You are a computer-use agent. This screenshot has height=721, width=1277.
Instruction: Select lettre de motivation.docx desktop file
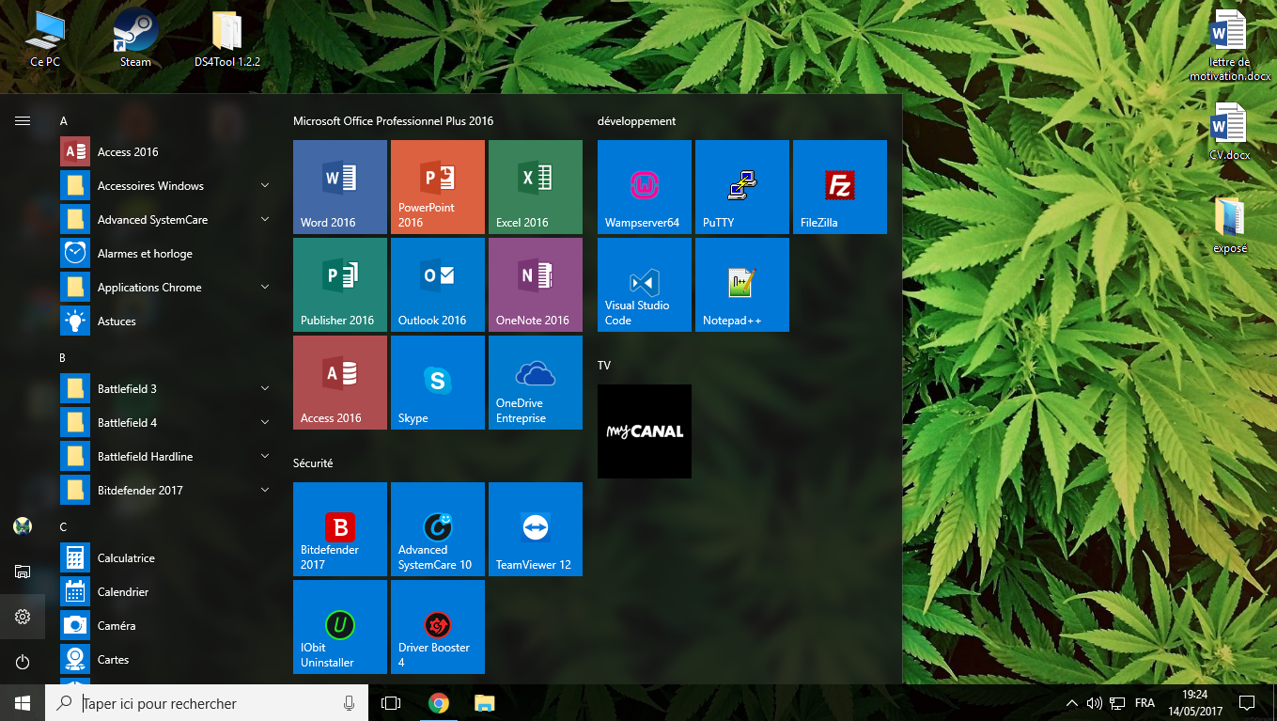pyautogui.click(x=1229, y=45)
